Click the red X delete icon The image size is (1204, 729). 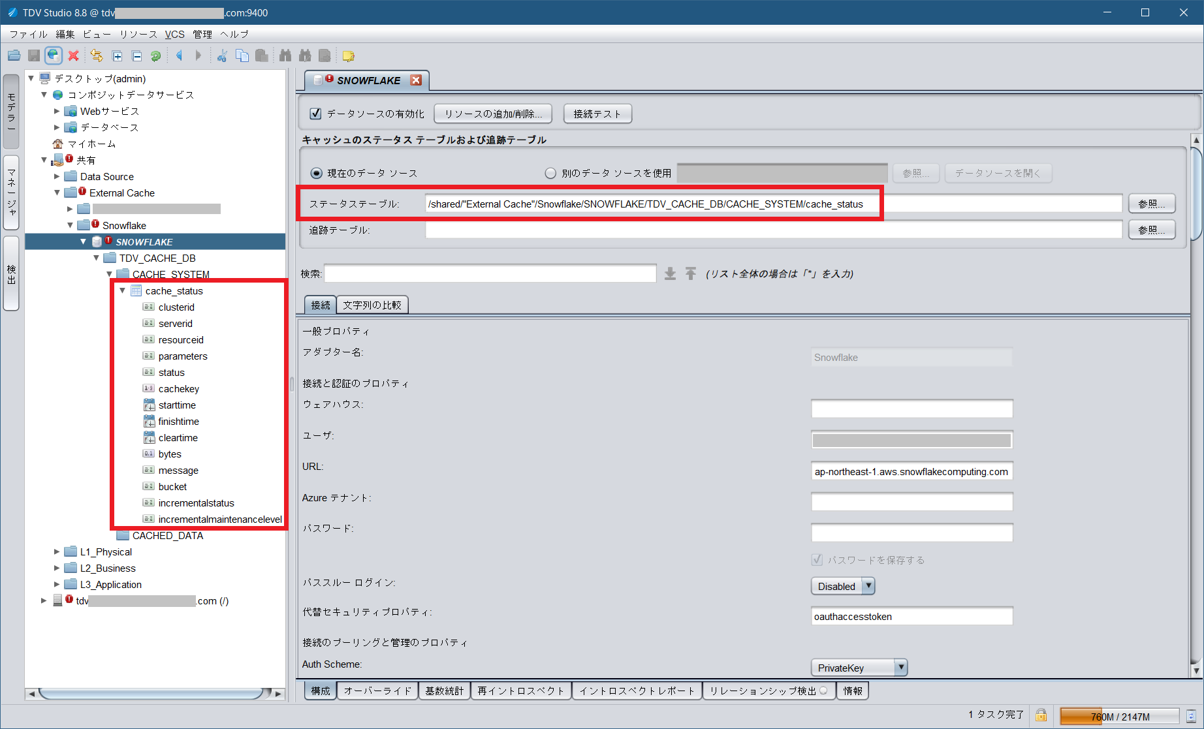(x=74, y=56)
